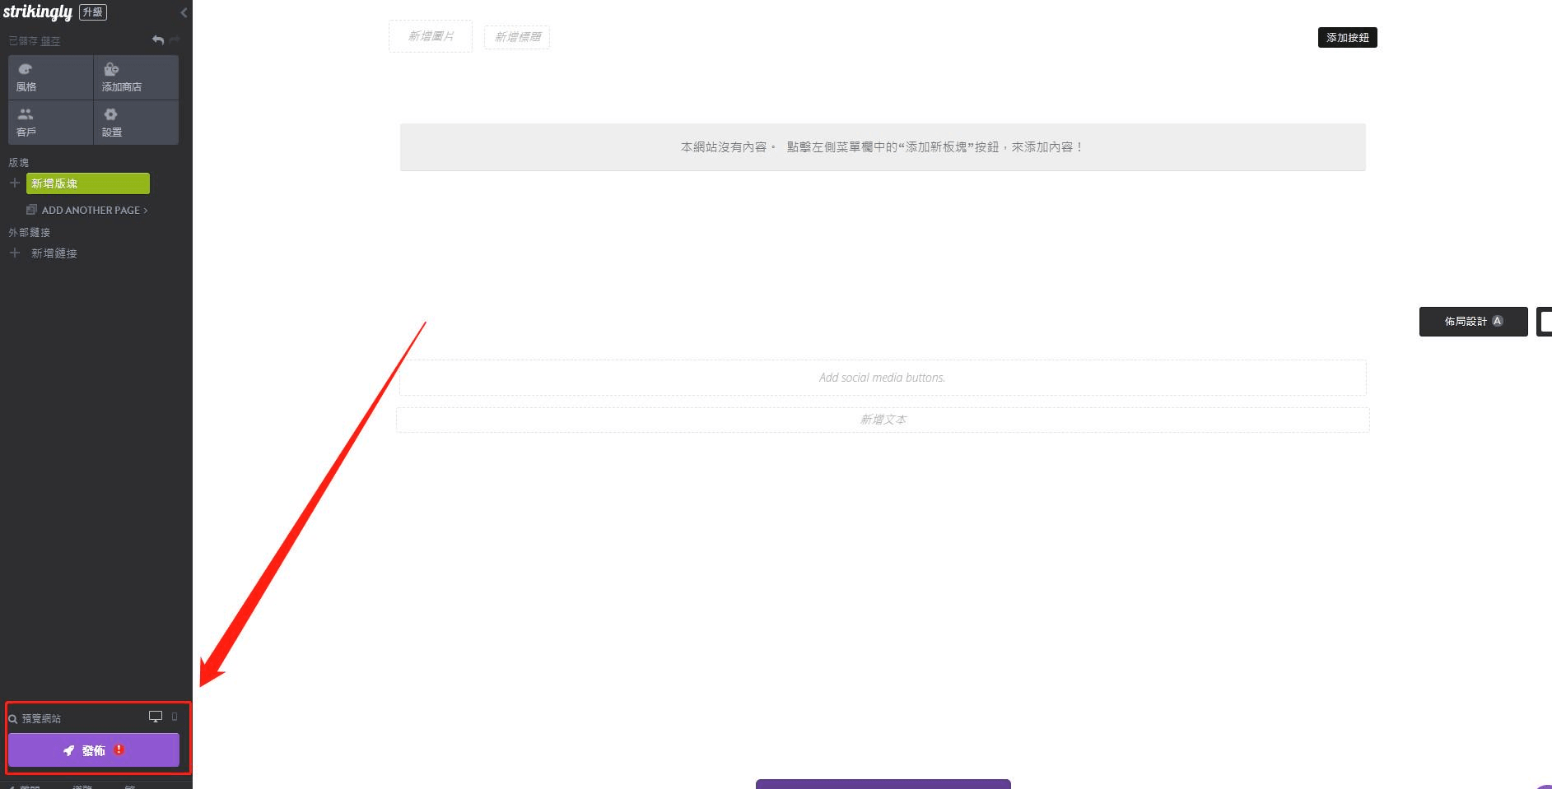
Task: Click the 新增文本 text placeholder
Action: [x=882, y=419]
